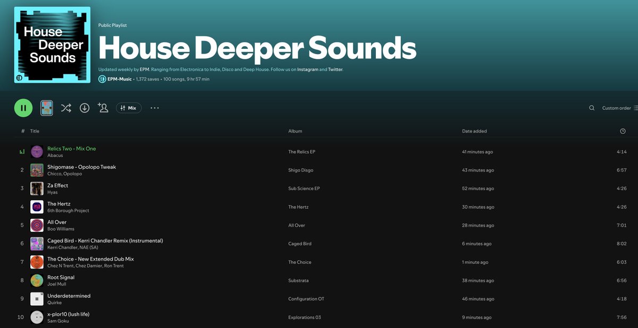Open artist NAE (SA)
Image resolution: width=638 pixels, height=328 pixels.
[x=88, y=247]
